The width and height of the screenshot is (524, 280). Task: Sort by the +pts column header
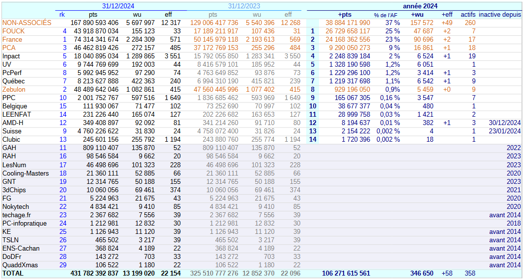point(345,15)
